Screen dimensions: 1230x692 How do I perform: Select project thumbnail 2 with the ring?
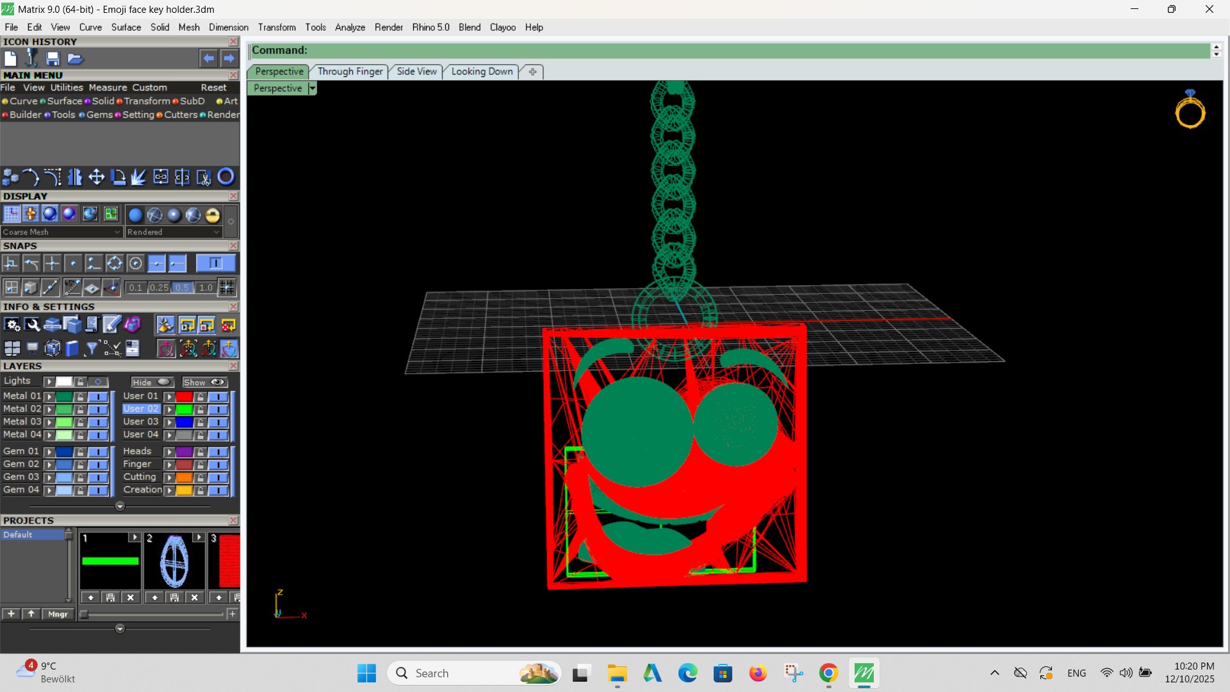click(x=174, y=561)
